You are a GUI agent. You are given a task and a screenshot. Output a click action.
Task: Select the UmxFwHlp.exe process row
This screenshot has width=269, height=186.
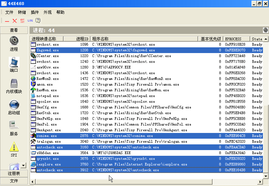147,119
